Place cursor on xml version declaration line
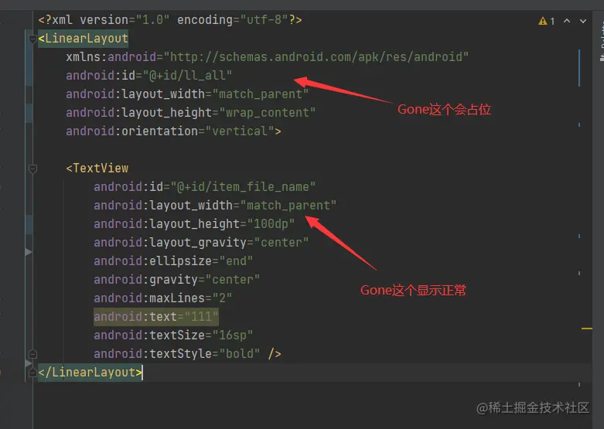604x429 pixels. click(170, 19)
